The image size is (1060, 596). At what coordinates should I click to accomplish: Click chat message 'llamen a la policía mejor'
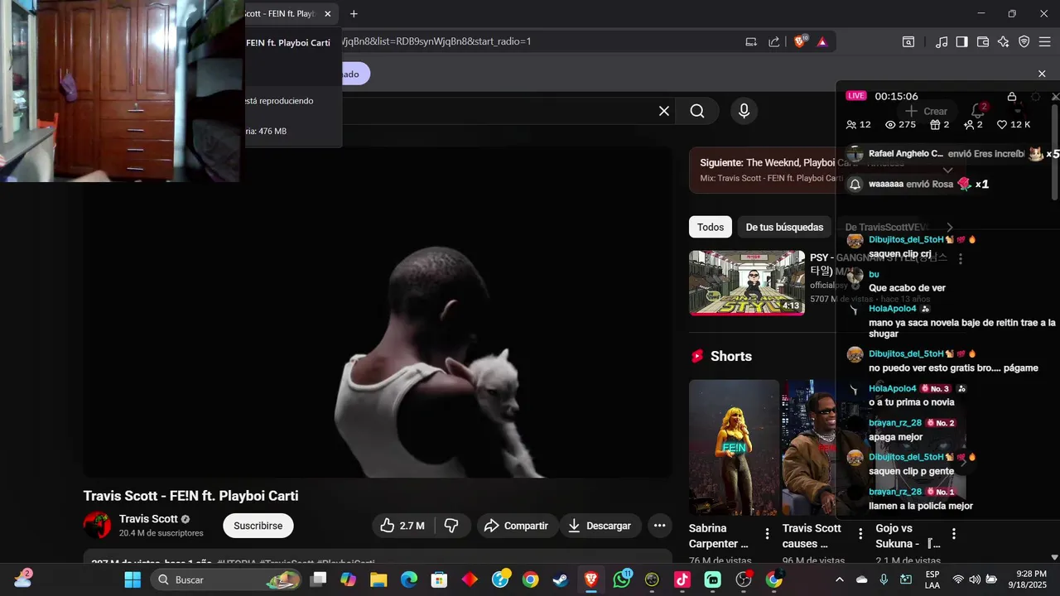(921, 506)
